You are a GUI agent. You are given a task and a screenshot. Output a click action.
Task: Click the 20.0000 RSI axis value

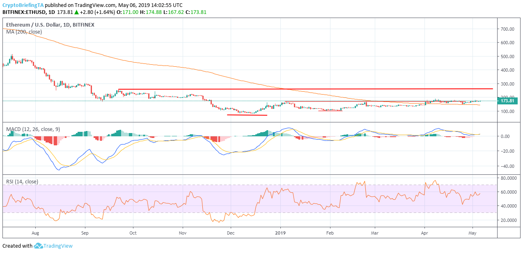point(508,220)
